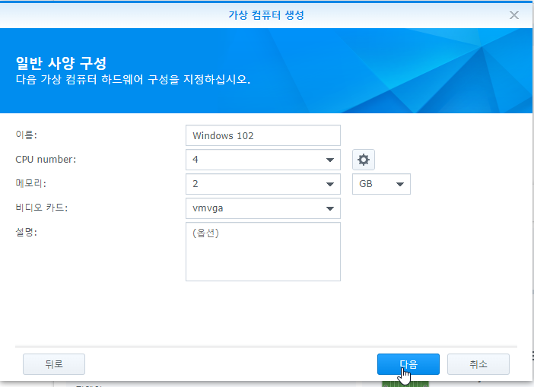This screenshot has height=387, width=534.
Task: Click the name field containing Windows 102
Action: 263,135
